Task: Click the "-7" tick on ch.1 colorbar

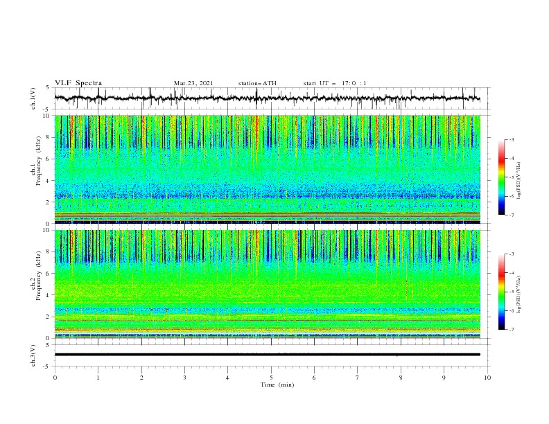Action: click(x=511, y=215)
